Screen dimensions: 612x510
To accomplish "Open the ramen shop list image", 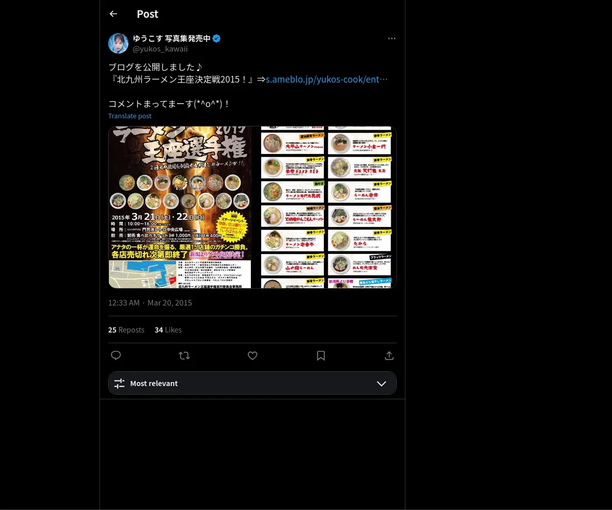I will [328, 207].
